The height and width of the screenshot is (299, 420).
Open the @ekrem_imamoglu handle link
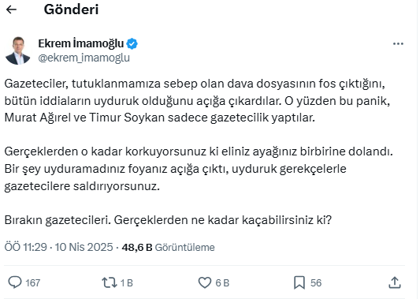pyautogui.click(x=84, y=58)
